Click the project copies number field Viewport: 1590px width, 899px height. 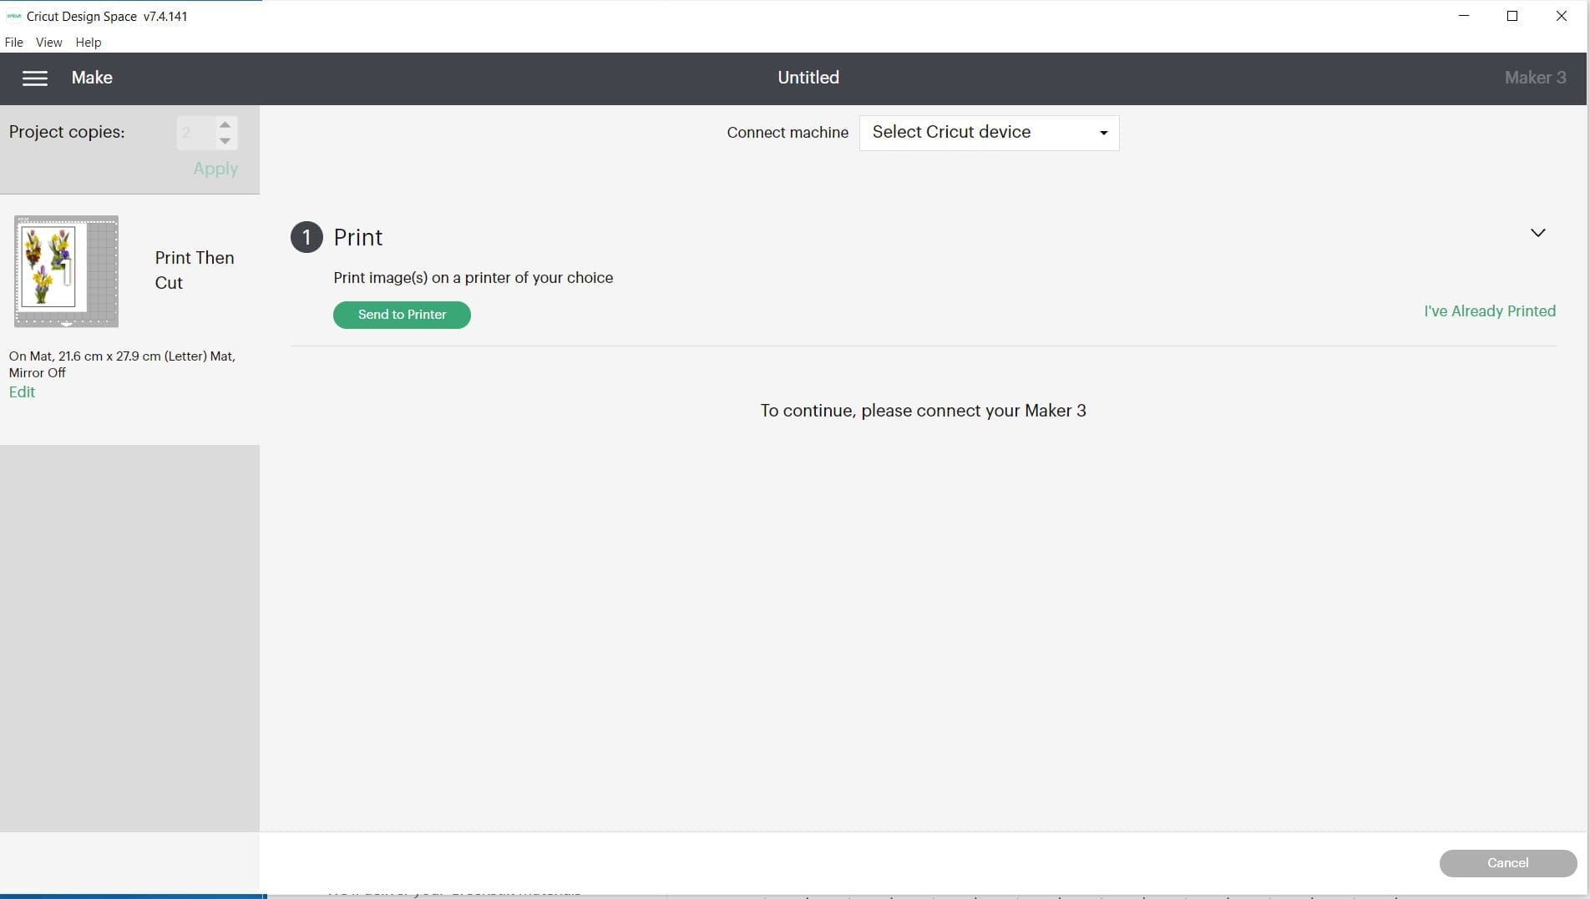click(195, 133)
